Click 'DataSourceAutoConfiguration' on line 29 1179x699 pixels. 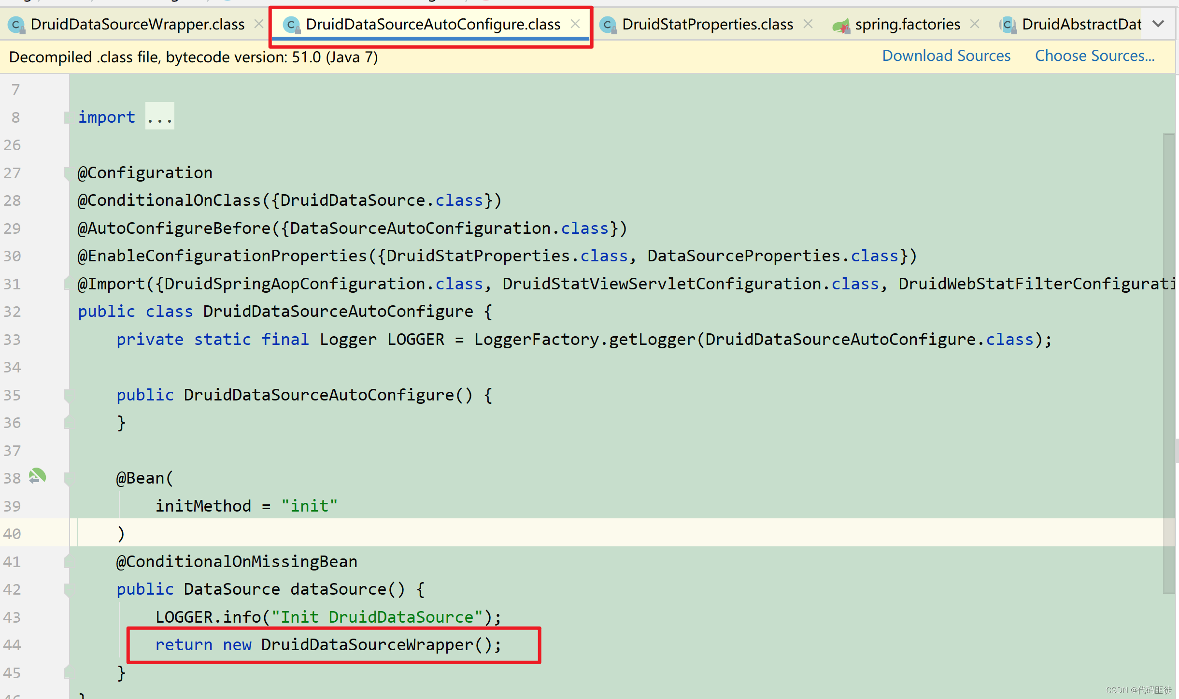pyautogui.click(x=420, y=228)
